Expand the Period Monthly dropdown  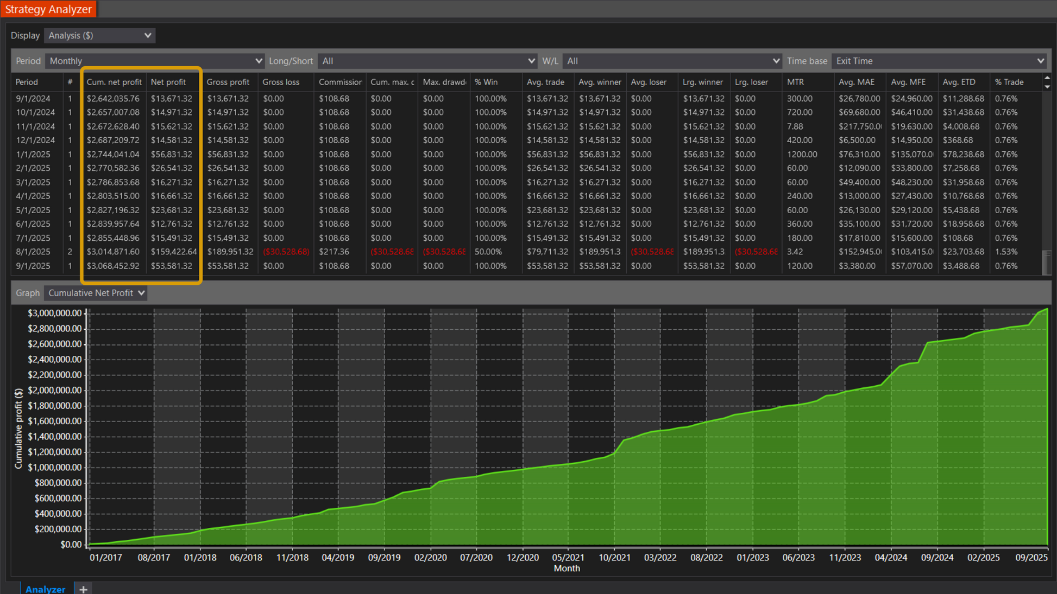pos(155,61)
